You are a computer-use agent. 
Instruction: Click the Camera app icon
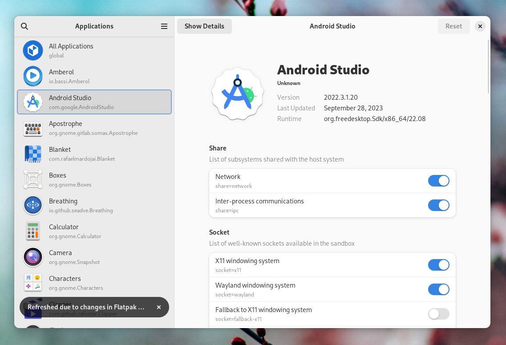click(33, 257)
